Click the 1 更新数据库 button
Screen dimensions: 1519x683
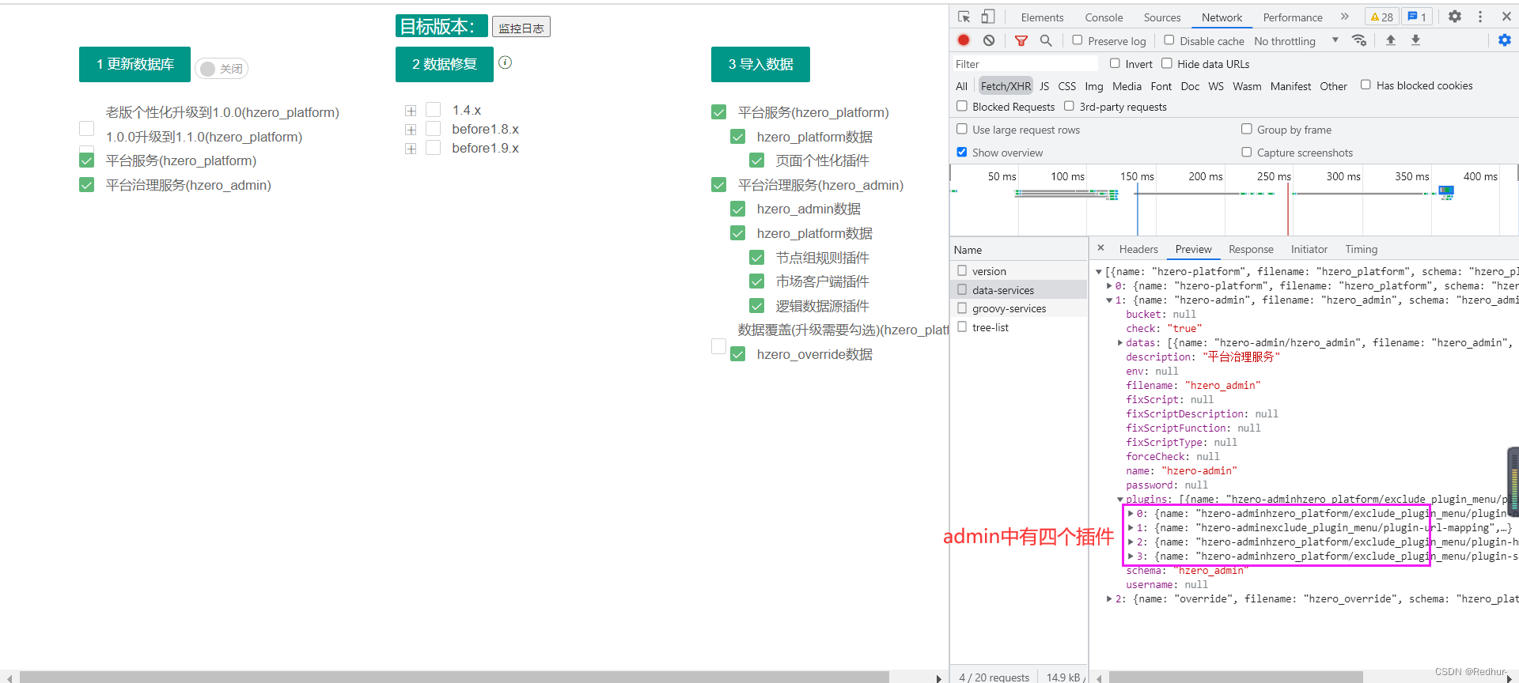pos(134,64)
